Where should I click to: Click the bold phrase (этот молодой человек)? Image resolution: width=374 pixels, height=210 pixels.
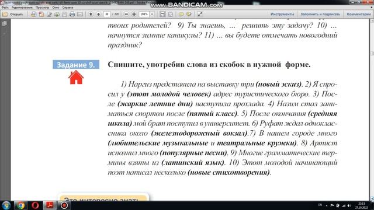pyautogui.click(x=169, y=94)
